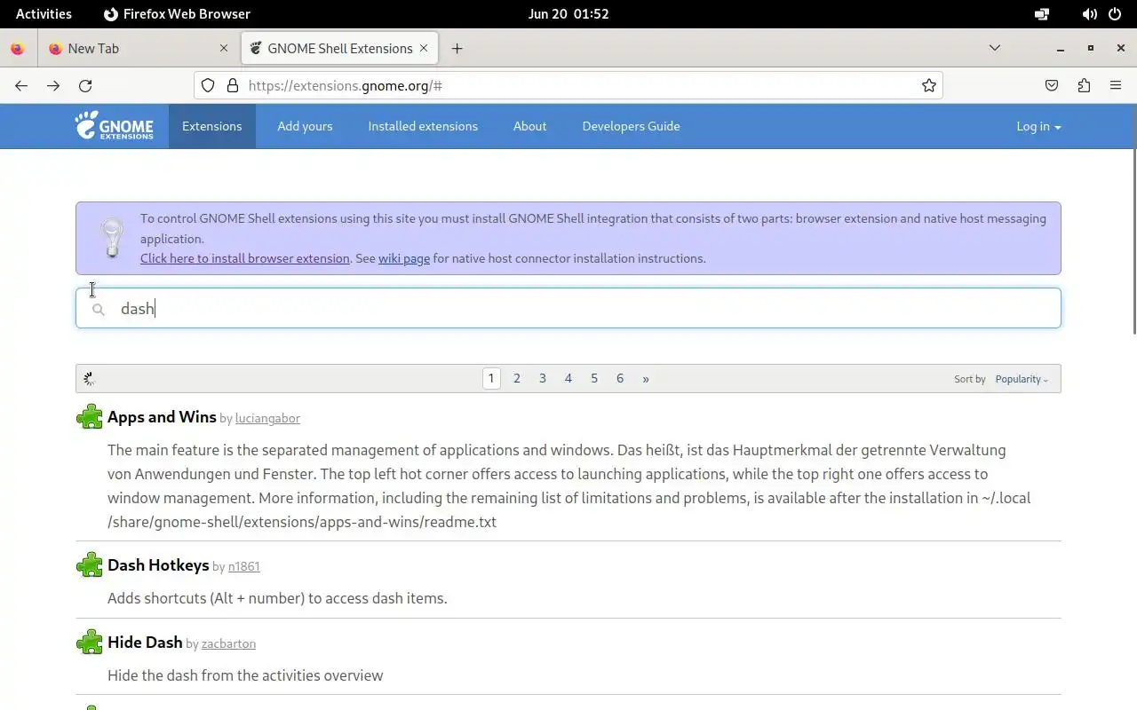Go to Installed extensions

pos(423,126)
